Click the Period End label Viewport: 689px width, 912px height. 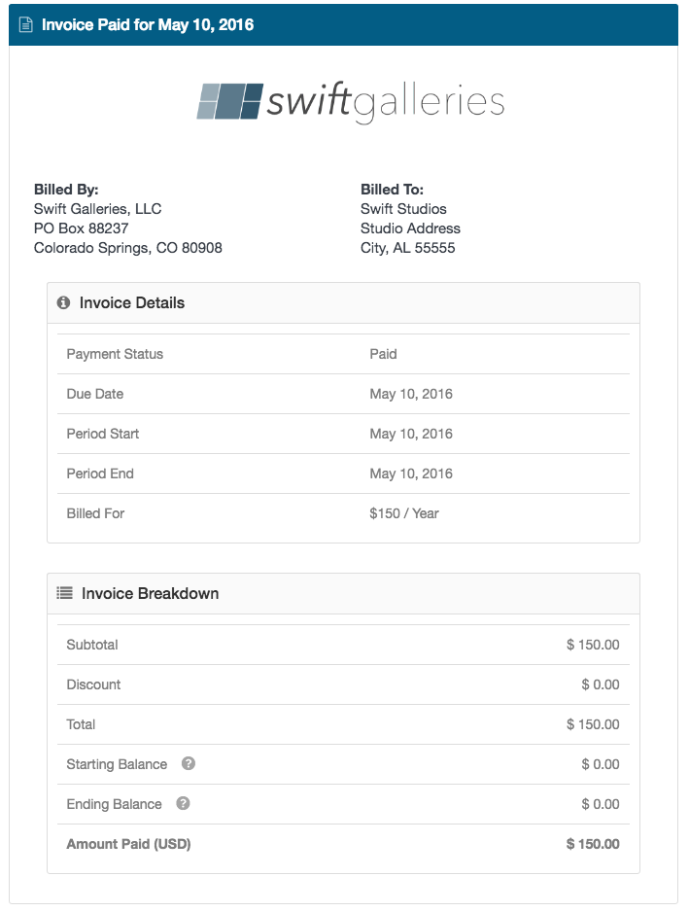100,474
